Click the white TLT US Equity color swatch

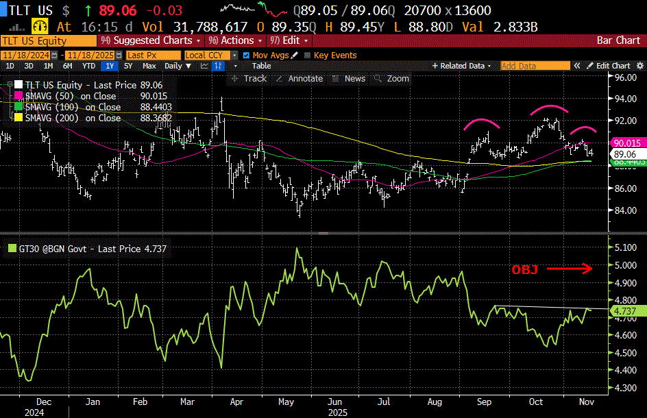click(19, 85)
